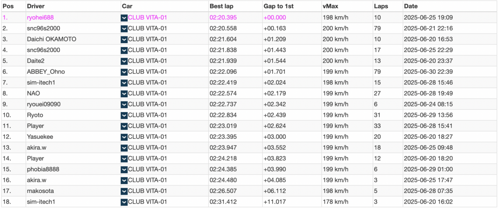This screenshot has height=209, width=498.
Task: Expand car dropdown in position 18 row
Action: [124, 202]
